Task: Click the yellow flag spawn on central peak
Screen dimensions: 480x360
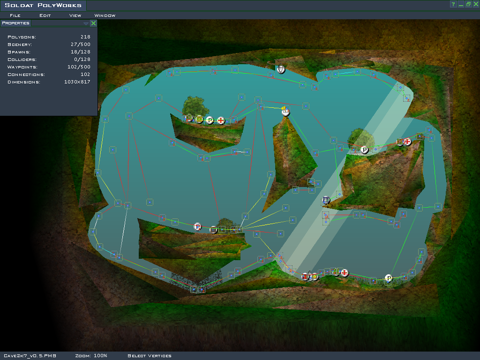Action: click(x=285, y=111)
